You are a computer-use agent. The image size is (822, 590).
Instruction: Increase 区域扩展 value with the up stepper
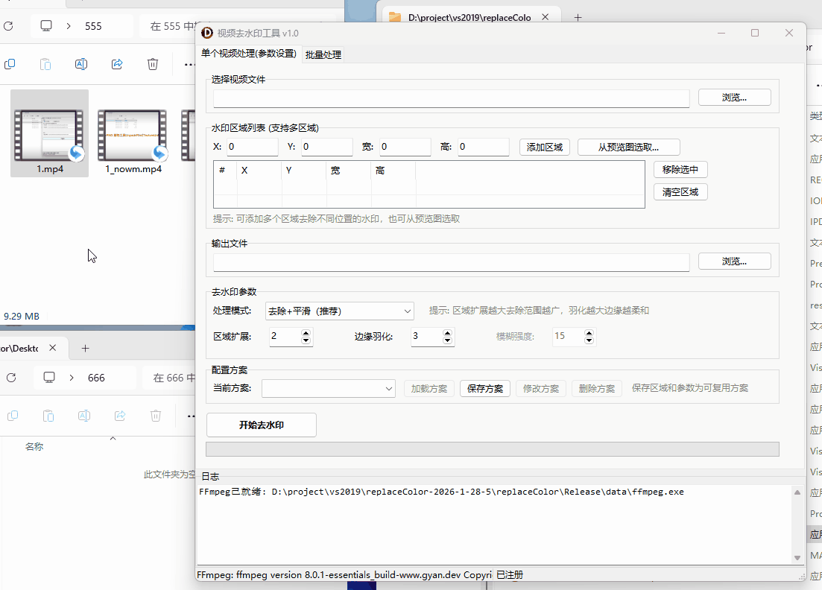306,332
